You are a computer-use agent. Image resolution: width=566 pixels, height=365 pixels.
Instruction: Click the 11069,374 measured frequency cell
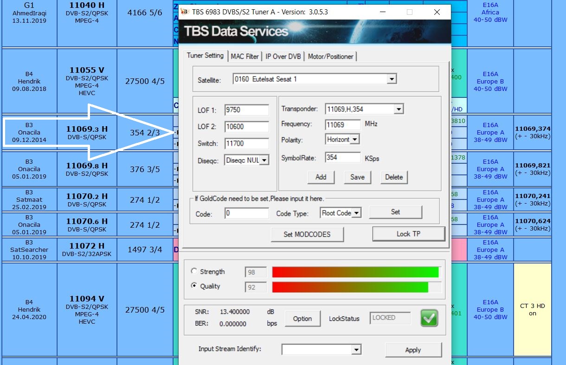[x=533, y=132]
